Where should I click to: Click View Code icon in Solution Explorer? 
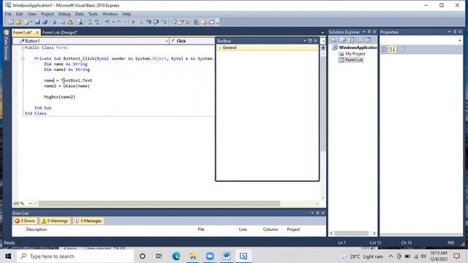361,40
